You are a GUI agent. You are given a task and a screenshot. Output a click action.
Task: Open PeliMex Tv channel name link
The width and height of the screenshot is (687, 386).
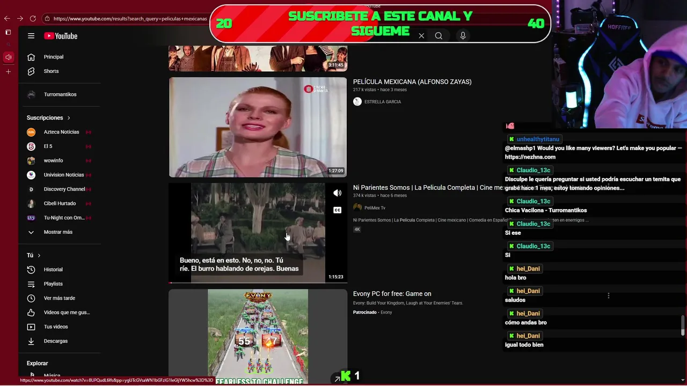click(x=375, y=208)
